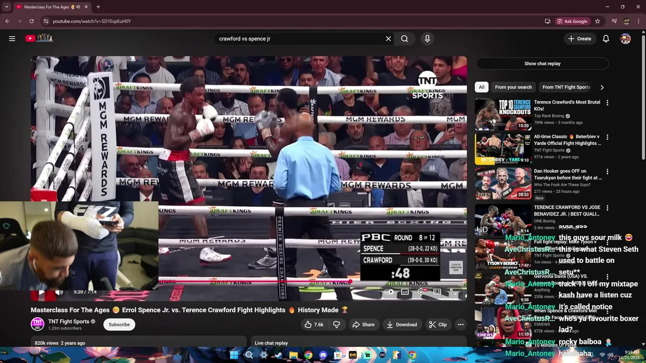Toggle video autoplay switch
The height and width of the screenshot is (363, 646).
click(x=389, y=292)
